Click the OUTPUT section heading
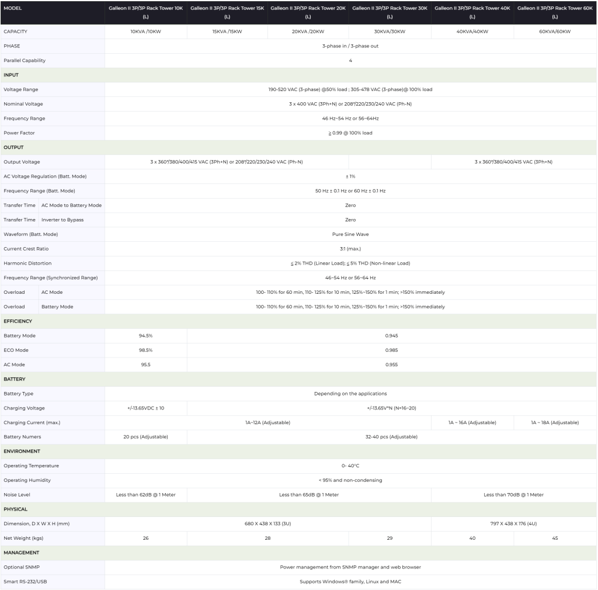The width and height of the screenshot is (598, 590). click(13, 148)
